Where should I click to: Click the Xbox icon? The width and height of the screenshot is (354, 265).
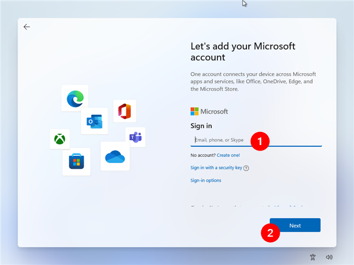tap(60, 139)
